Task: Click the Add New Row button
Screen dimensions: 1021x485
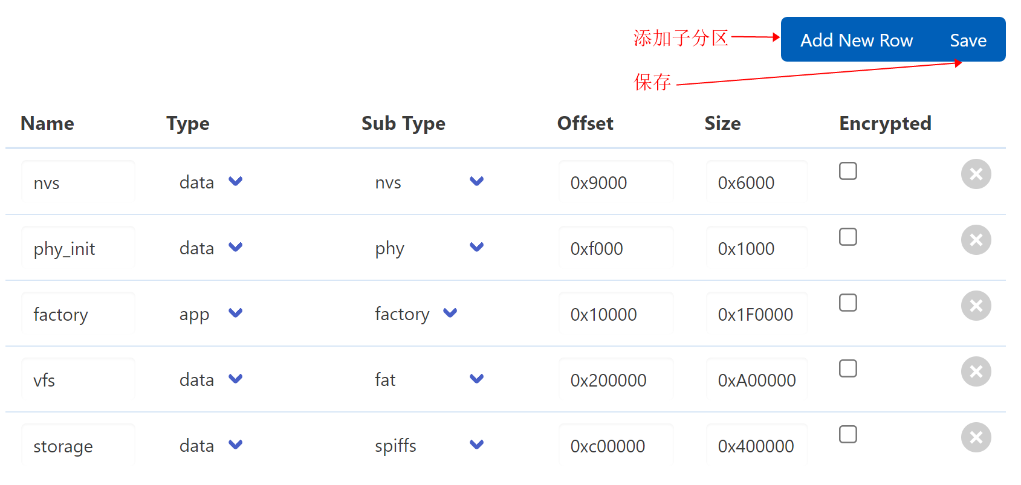Action: point(856,40)
